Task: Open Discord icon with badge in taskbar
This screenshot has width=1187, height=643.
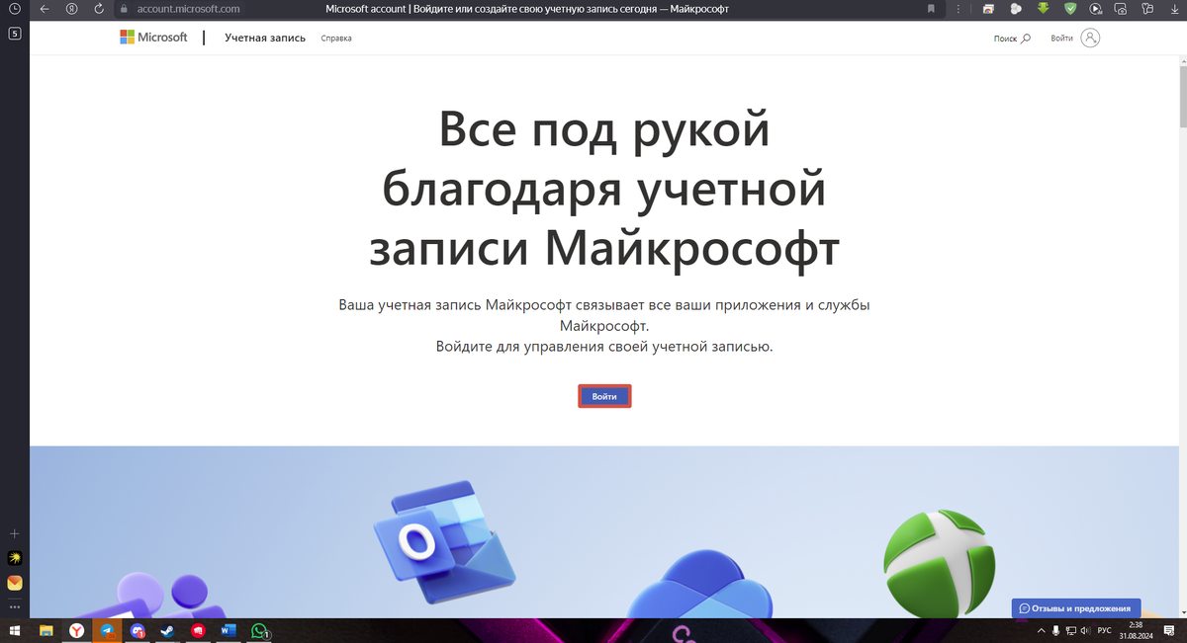Action: (x=137, y=630)
